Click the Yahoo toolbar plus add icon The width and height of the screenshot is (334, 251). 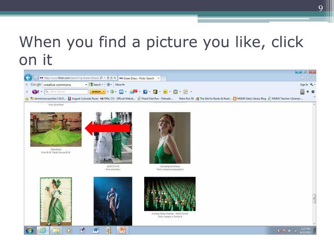(x=308, y=92)
